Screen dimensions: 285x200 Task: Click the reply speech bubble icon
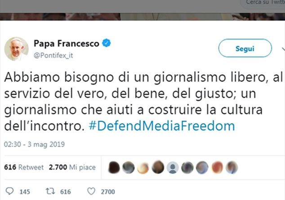tap(9, 191)
